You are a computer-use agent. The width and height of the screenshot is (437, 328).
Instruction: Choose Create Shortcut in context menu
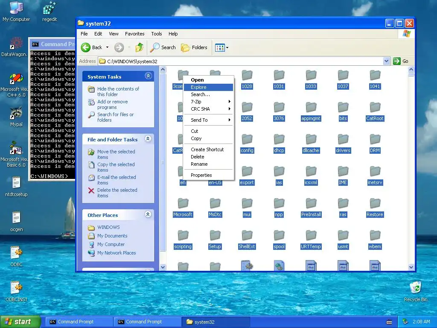(208, 149)
